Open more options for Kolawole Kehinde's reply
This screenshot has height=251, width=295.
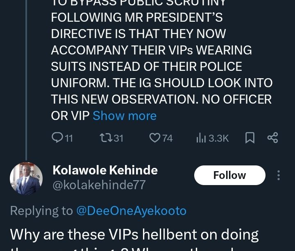(279, 175)
